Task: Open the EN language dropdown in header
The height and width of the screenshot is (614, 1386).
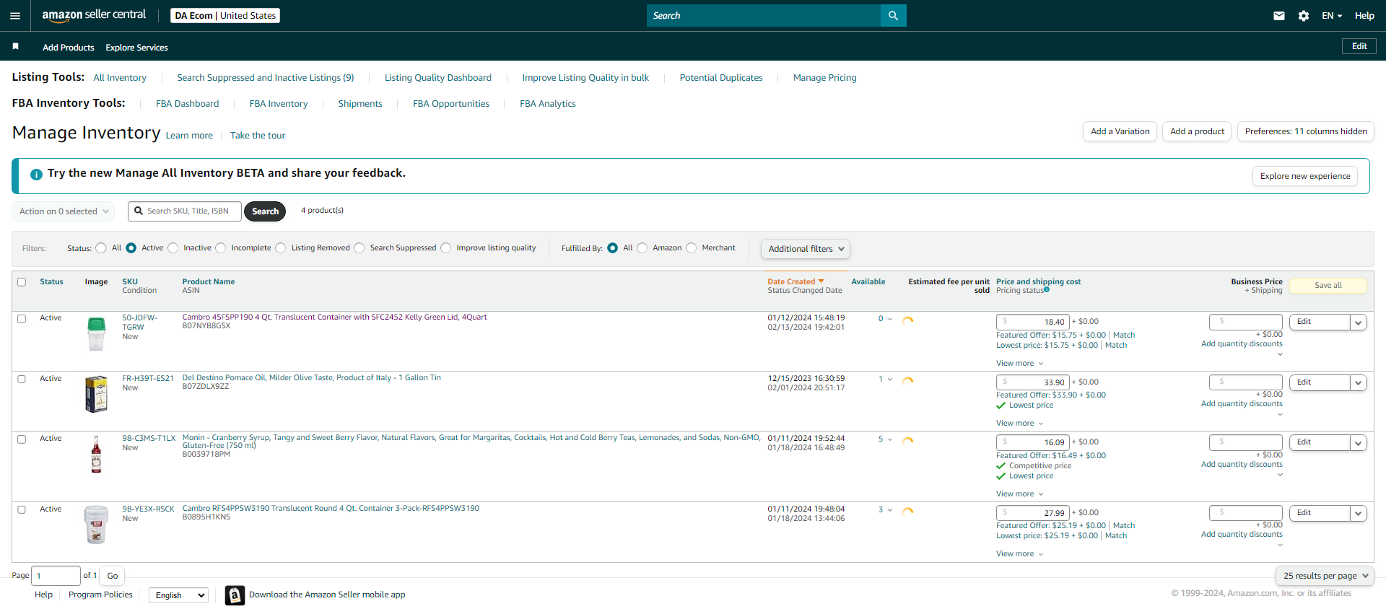Action: (x=1332, y=16)
